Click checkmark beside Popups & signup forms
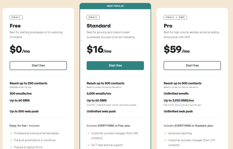This screenshot has width=233, height=149. pyautogui.click(x=11, y=147)
